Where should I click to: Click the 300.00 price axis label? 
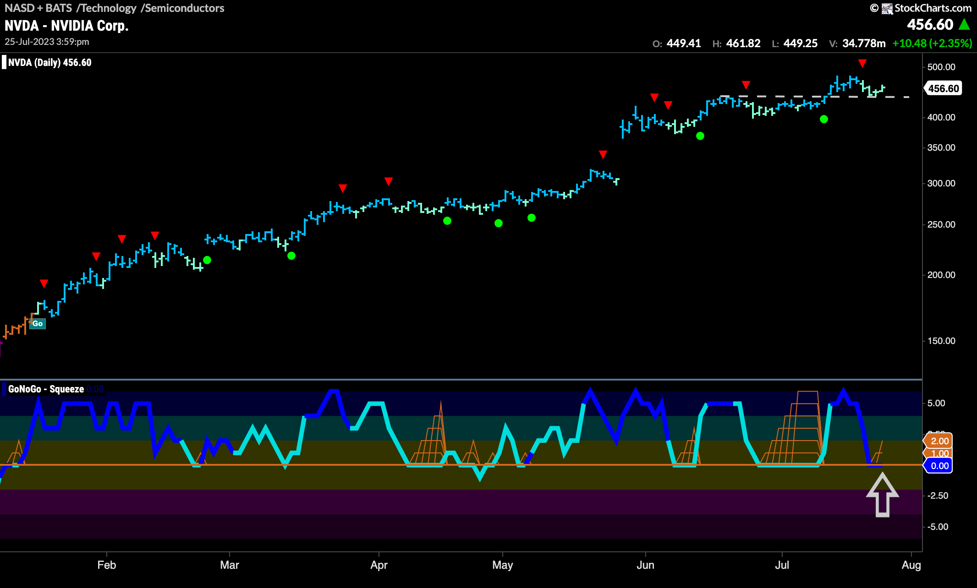pos(941,183)
